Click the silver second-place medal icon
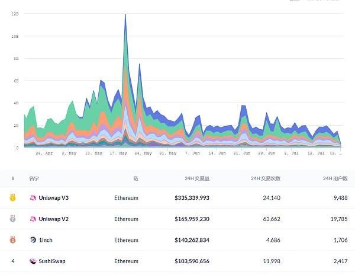This screenshot has height=275, width=355. 12,219
